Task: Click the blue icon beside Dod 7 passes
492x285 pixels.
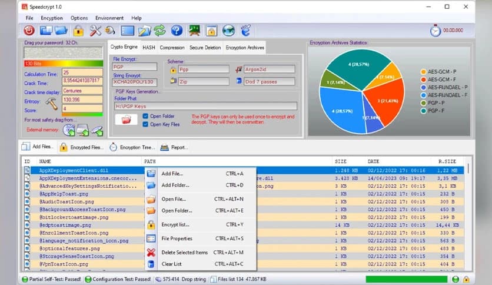Action: pyautogui.click(x=239, y=81)
